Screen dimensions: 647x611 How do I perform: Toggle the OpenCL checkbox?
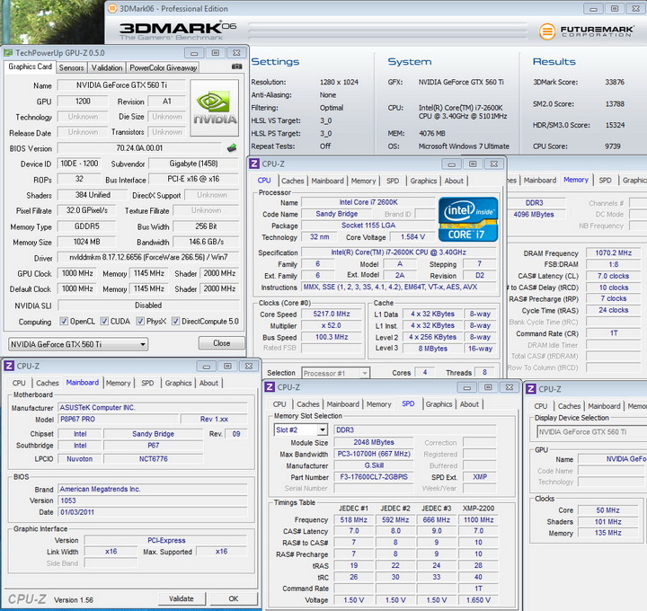pos(66,322)
